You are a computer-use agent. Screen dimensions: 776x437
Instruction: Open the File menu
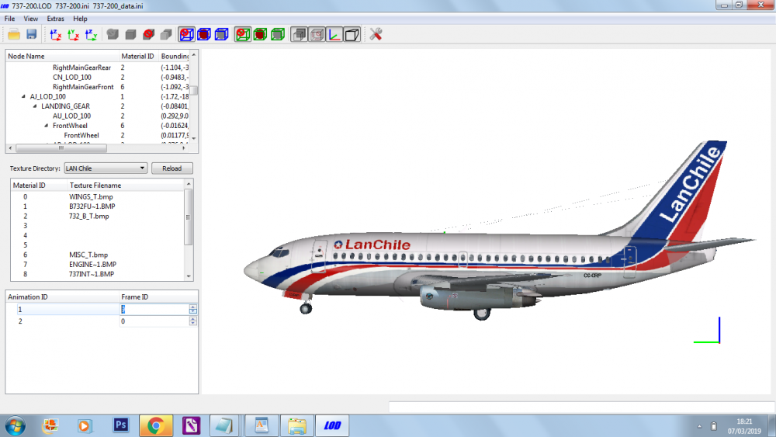coord(9,19)
